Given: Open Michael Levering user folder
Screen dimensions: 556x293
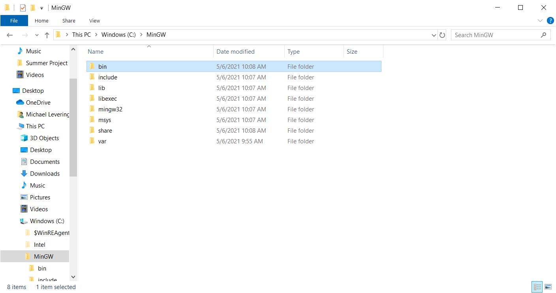Looking at the screenshot, I should [47, 115].
